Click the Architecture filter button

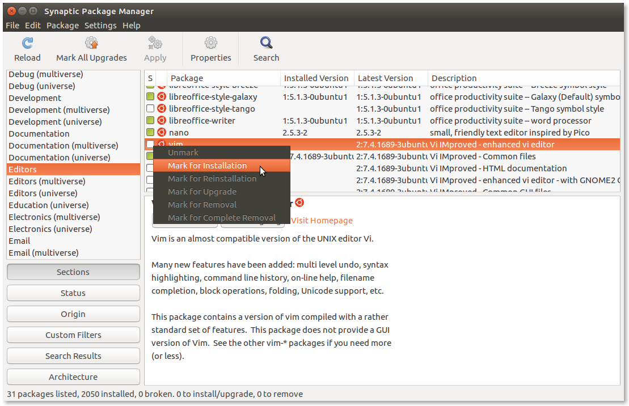[x=73, y=377]
